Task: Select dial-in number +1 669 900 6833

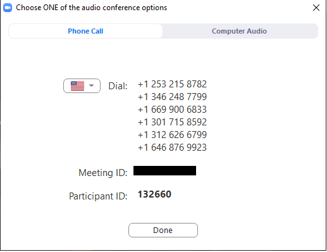Action: (x=172, y=110)
